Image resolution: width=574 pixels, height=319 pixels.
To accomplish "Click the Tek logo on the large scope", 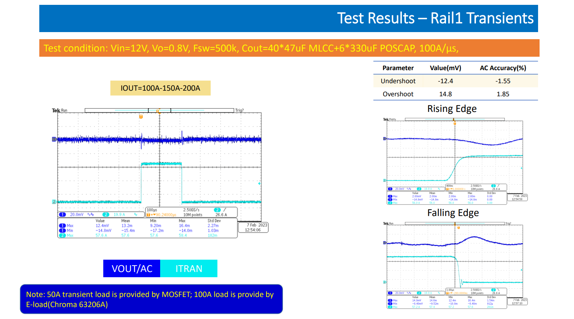I will 56,110.
